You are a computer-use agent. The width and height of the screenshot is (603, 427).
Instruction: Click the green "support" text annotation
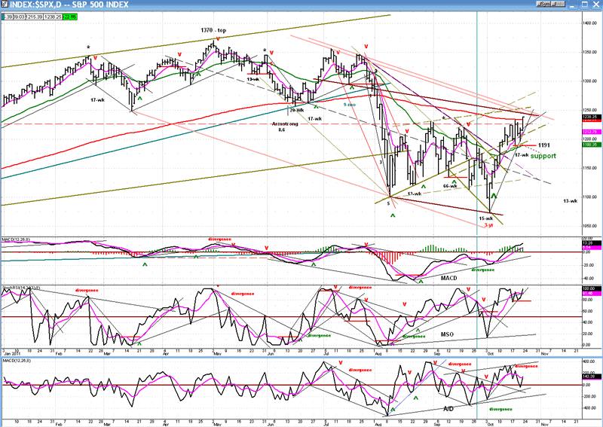(543, 156)
